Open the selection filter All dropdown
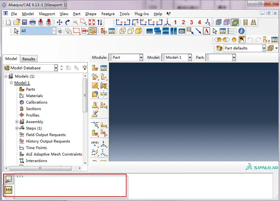This screenshot has height=201, width=280. tap(38, 31)
